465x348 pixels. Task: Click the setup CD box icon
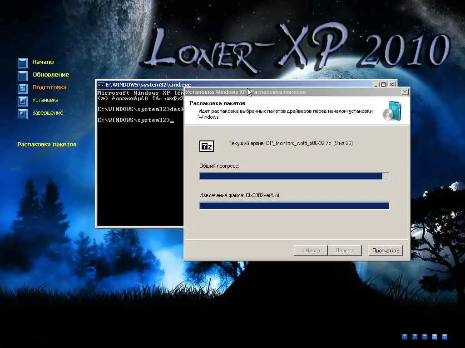click(392, 111)
